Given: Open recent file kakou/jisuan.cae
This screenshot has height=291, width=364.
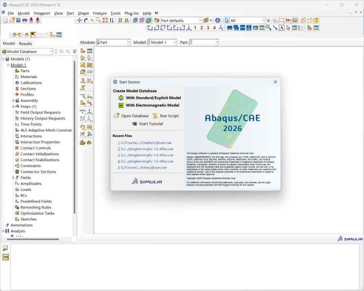Looking at the screenshot, I should (142, 167).
